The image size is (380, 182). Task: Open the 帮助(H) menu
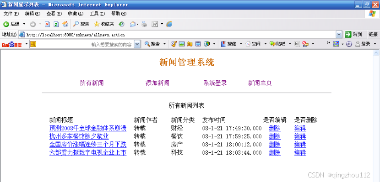[x=119, y=14]
